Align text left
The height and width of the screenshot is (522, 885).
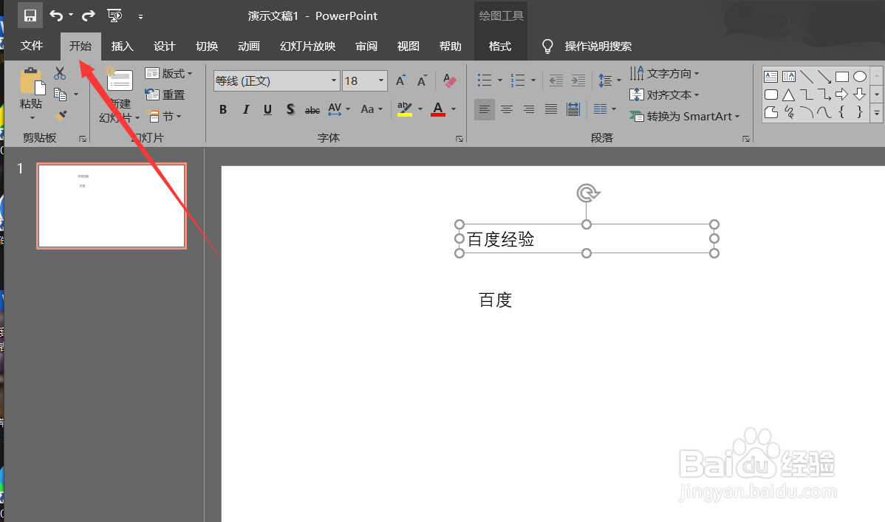coord(485,109)
